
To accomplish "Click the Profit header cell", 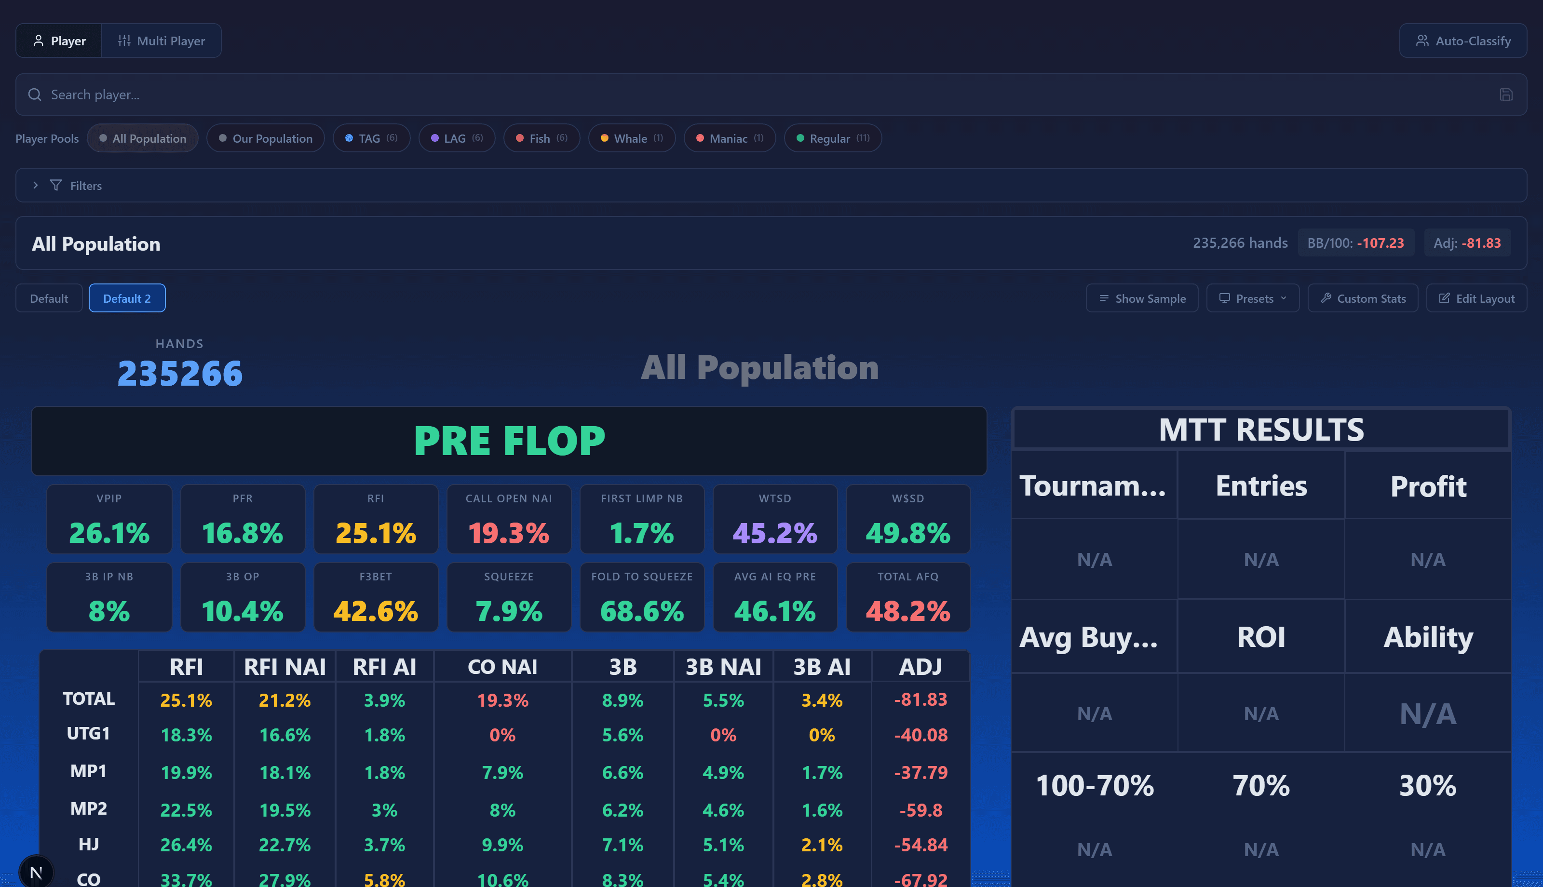I will point(1428,485).
